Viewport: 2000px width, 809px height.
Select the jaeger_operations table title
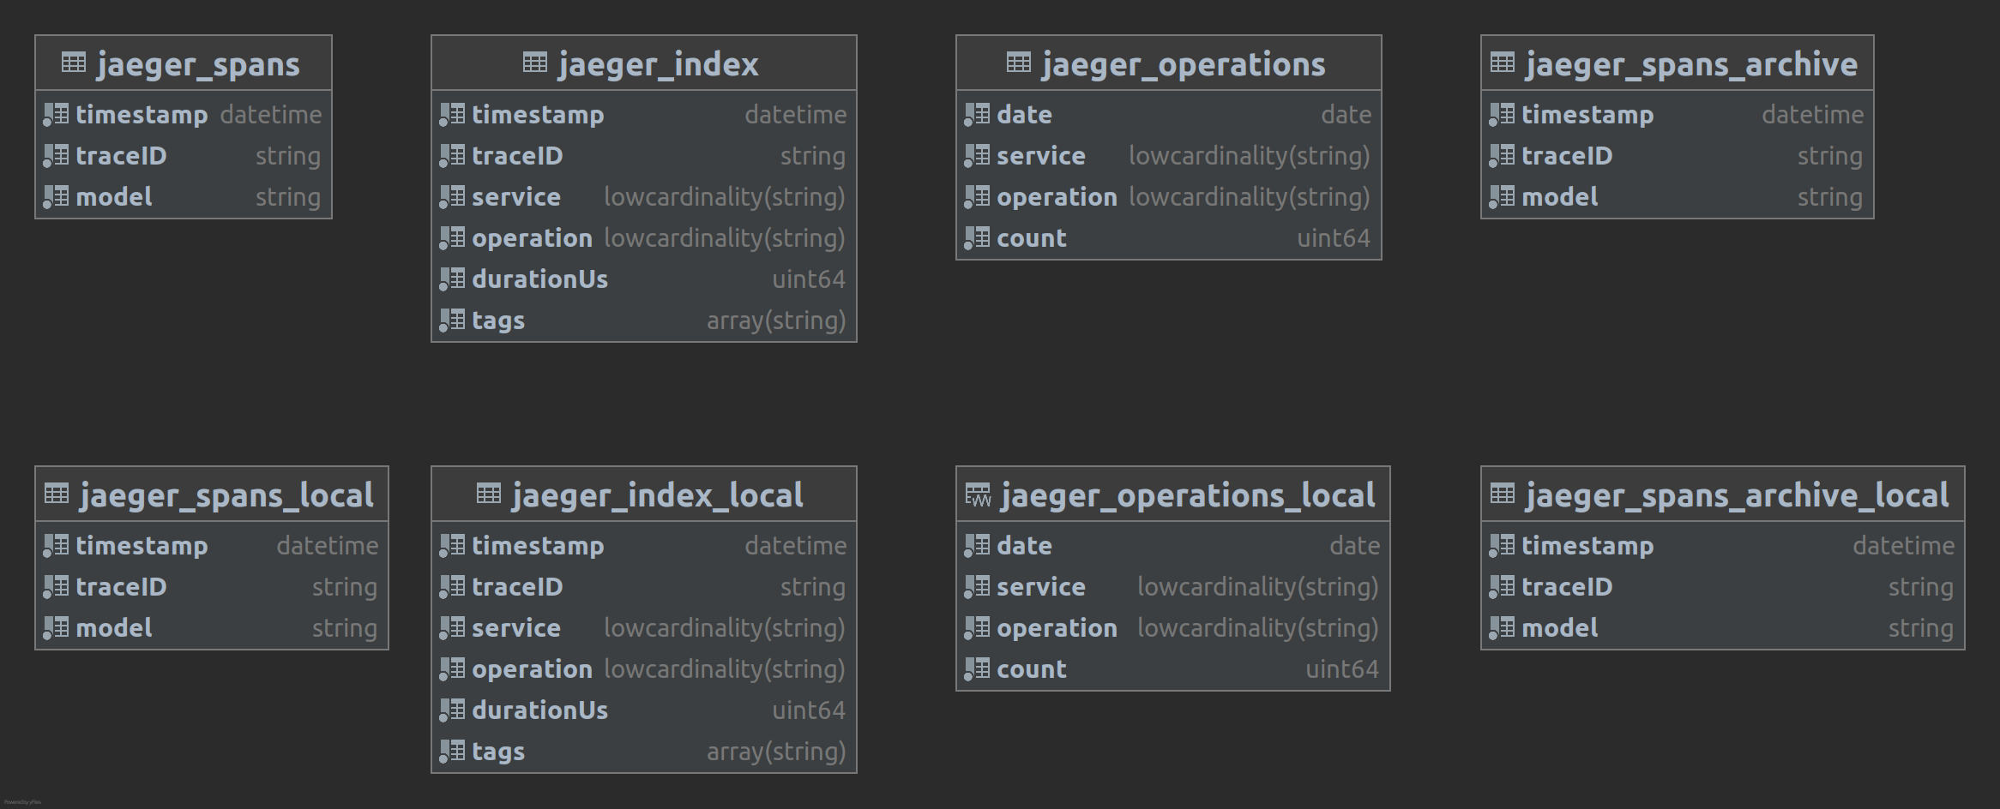(x=1184, y=64)
